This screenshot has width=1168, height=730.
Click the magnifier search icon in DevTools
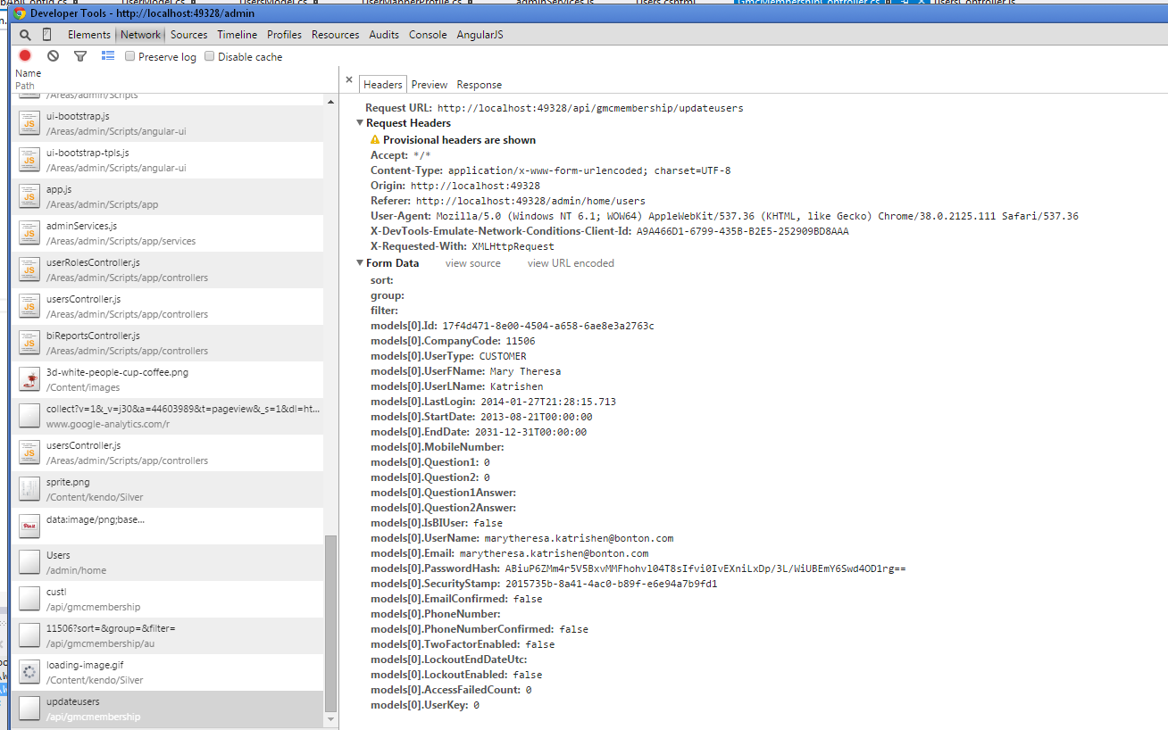point(25,35)
